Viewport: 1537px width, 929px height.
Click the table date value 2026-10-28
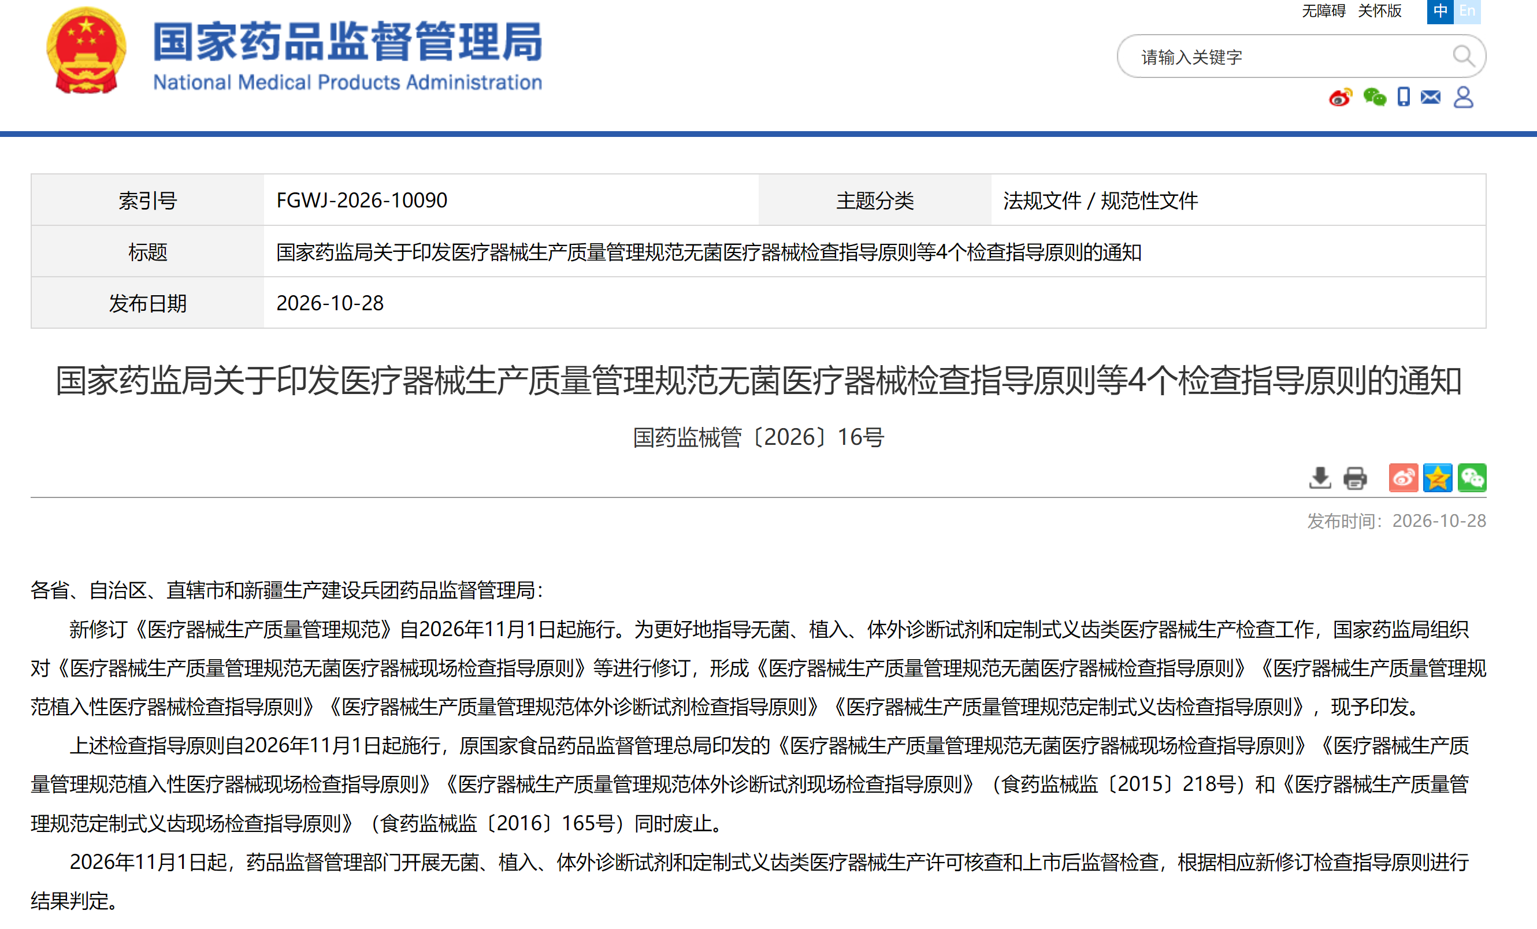tap(330, 303)
